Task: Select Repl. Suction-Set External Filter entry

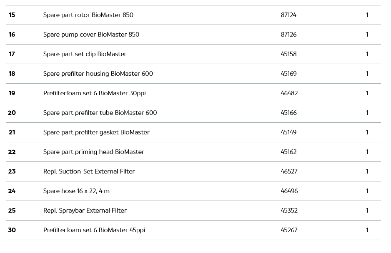Action: 89,171
